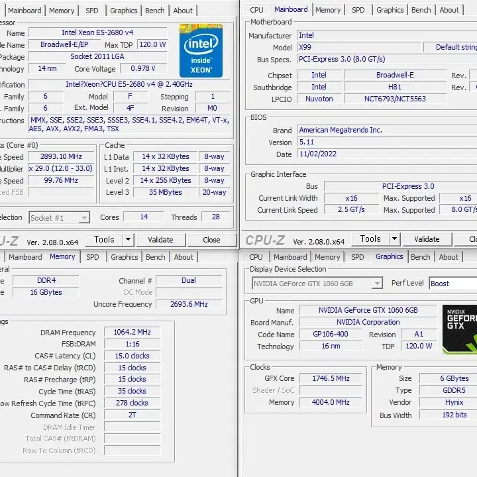Switch to Bench tab in the Intel Xeon window
The height and width of the screenshot is (477, 477).
click(x=155, y=11)
